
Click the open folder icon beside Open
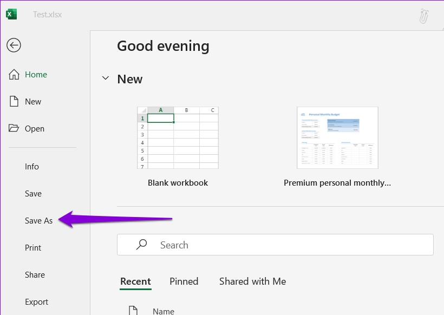point(14,128)
